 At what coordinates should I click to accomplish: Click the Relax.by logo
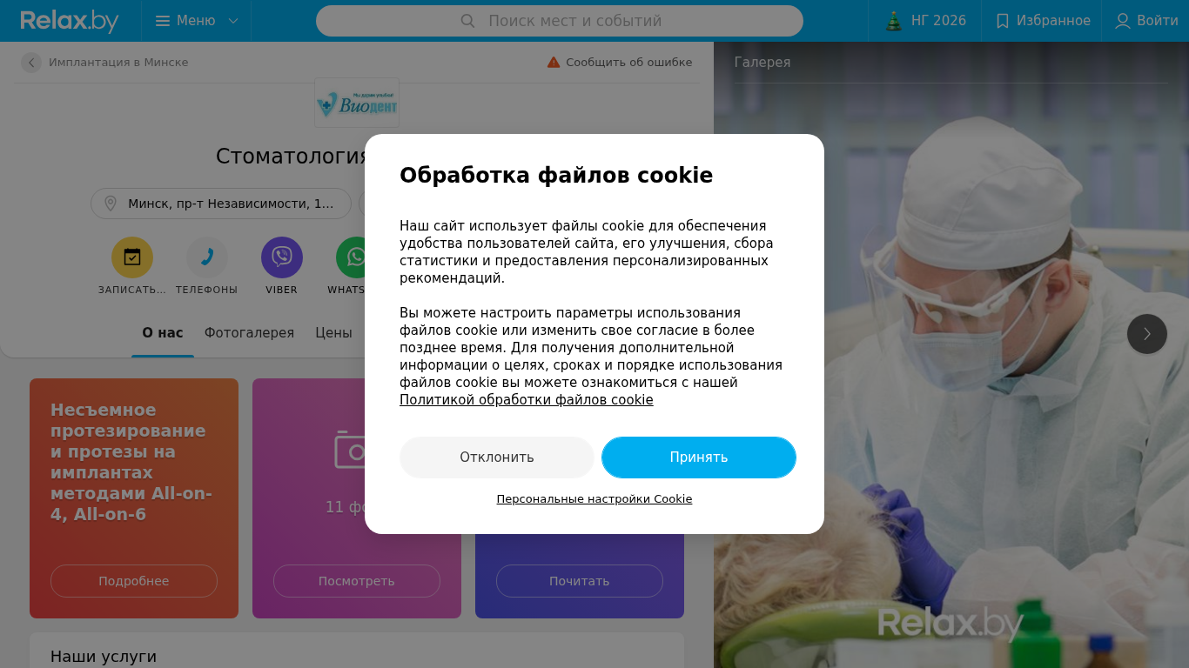[x=70, y=21]
